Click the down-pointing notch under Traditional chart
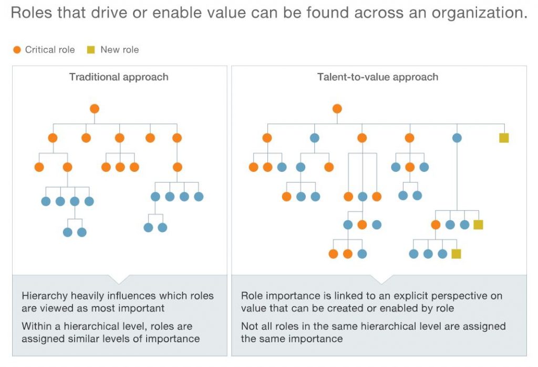Image resolution: width=538 pixels, height=367 pixels. click(x=120, y=279)
